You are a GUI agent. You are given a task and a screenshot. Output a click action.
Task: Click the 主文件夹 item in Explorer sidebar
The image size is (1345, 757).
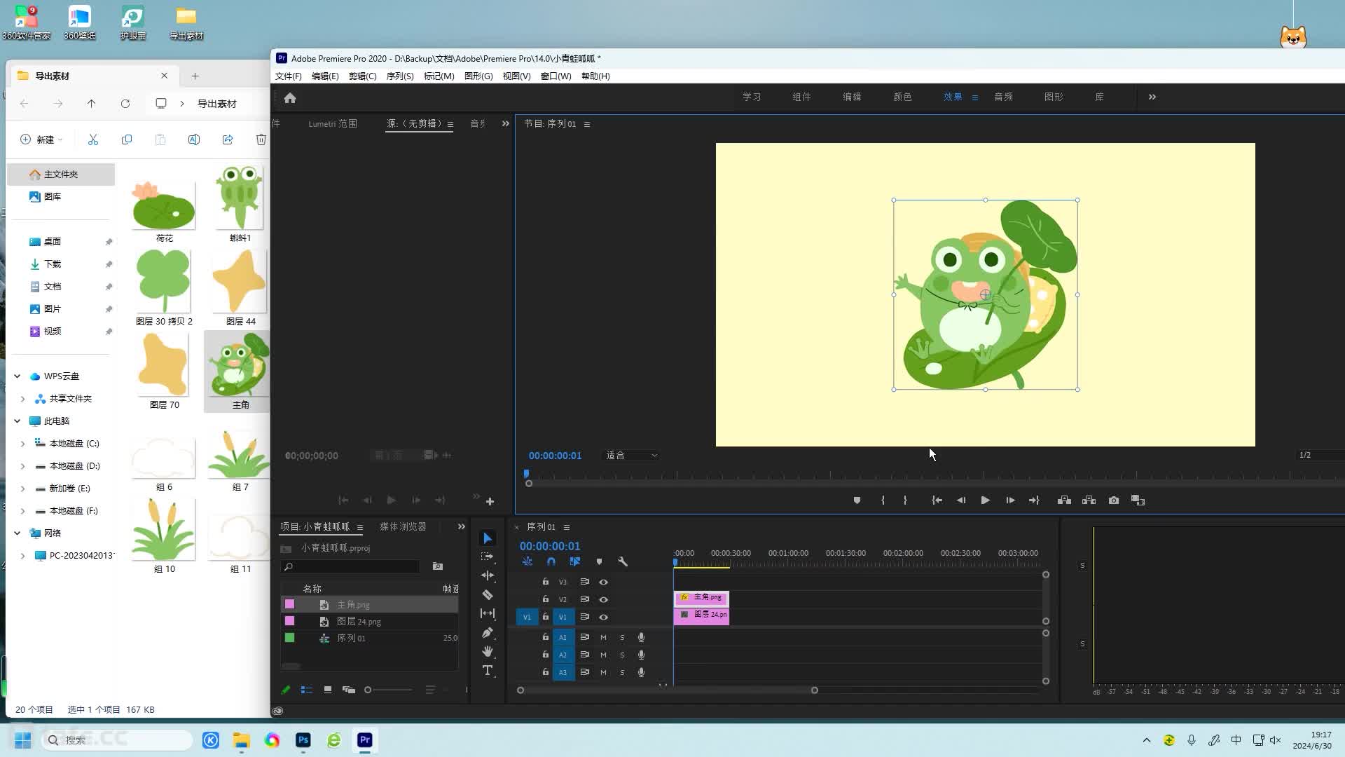click(61, 175)
